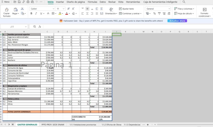This screenshot has width=213, height=127.
Task: Click the justify alignment icon
Action: [97, 13]
